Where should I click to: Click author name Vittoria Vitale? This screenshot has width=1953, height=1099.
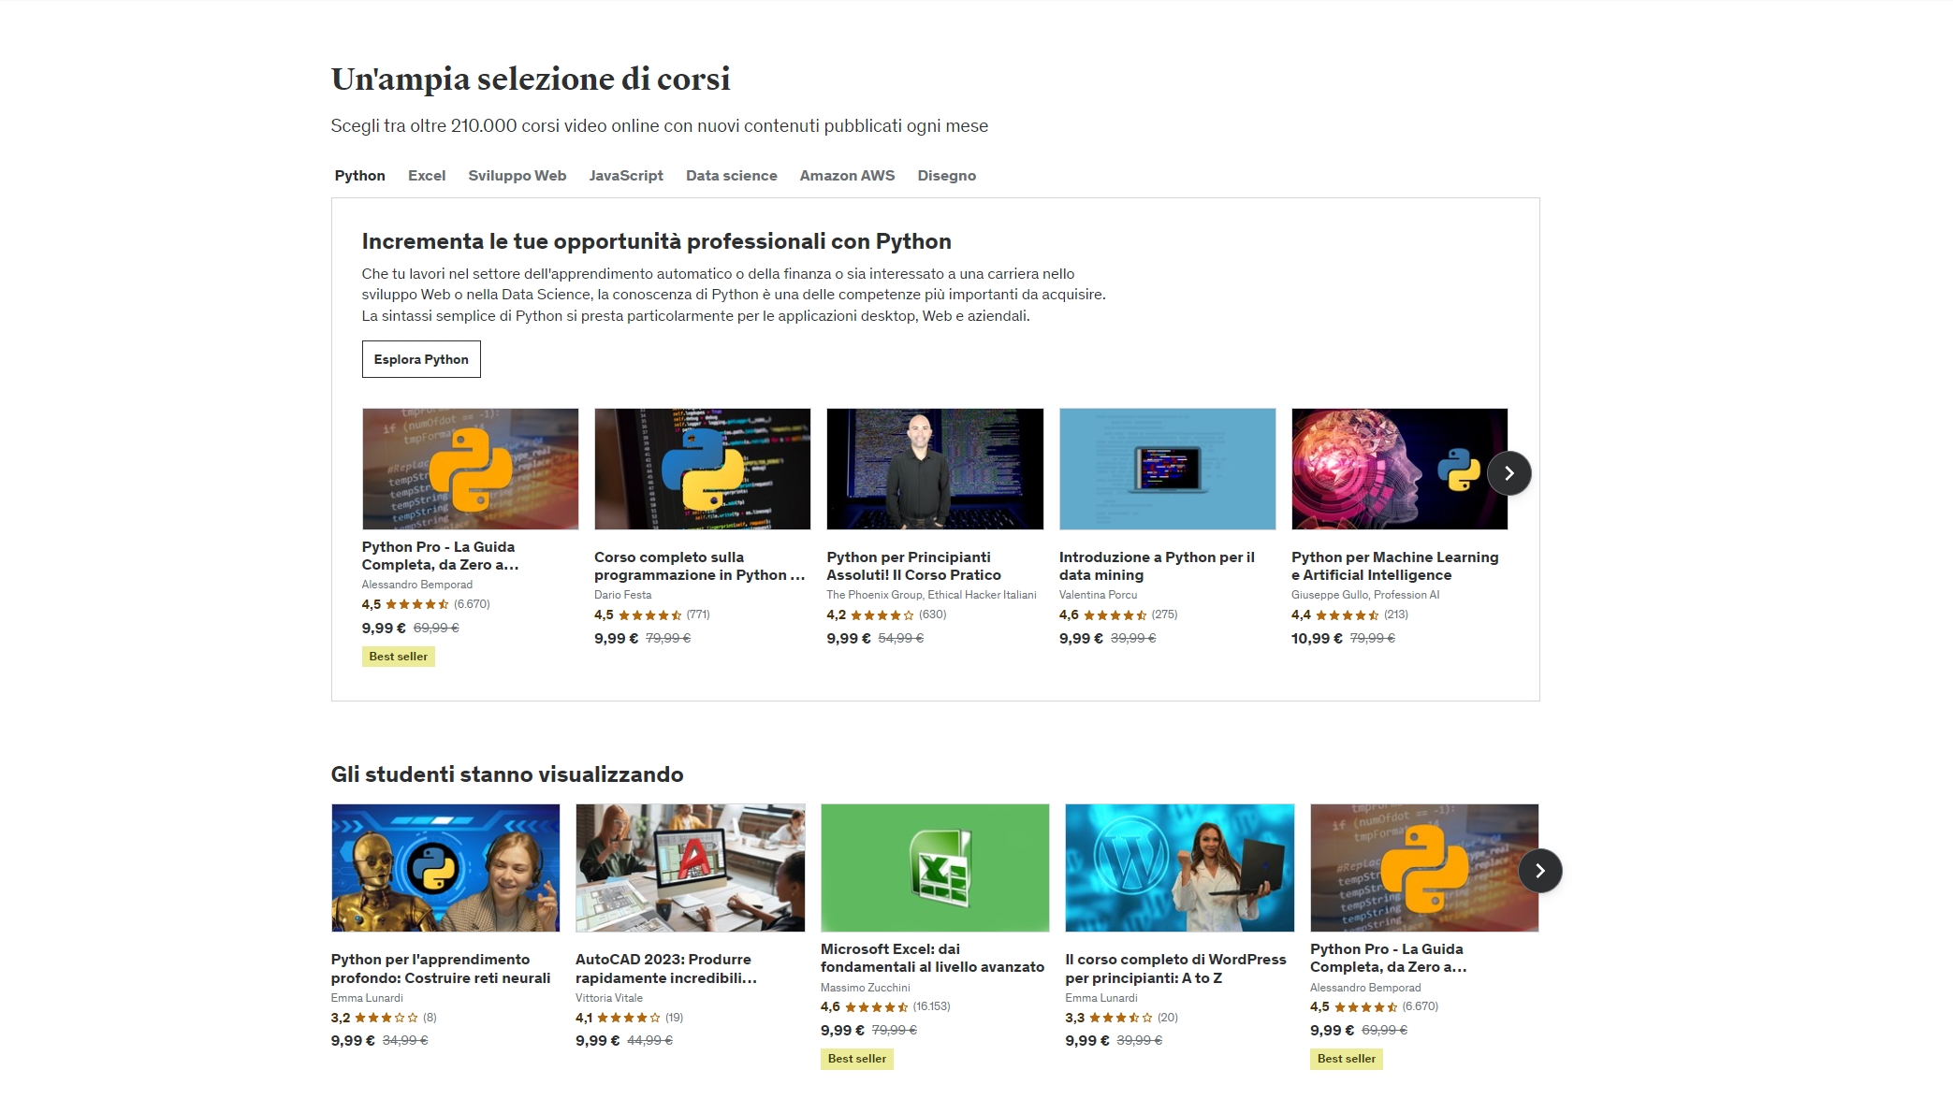coord(609,998)
